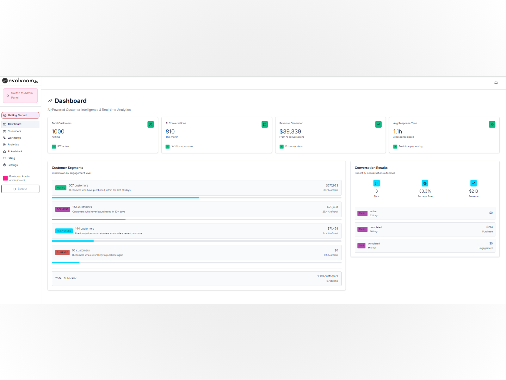Click the Logout button
Viewport: 506px width, 380px height.
(x=20, y=189)
